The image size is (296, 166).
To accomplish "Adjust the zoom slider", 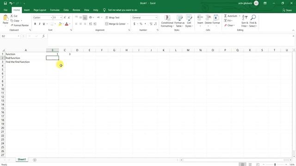I will click(275, 165).
